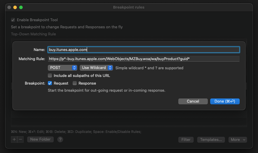
Task: Click the Filter button
Action: click(x=186, y=140)
